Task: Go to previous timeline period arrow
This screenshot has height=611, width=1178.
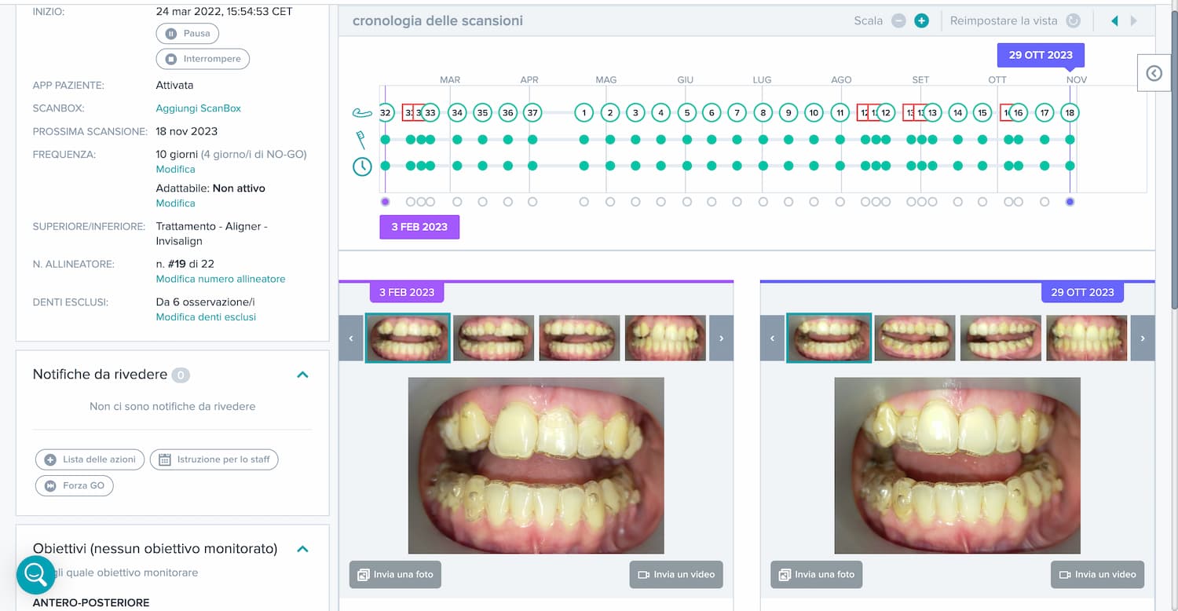Action: coord(1114,21)
